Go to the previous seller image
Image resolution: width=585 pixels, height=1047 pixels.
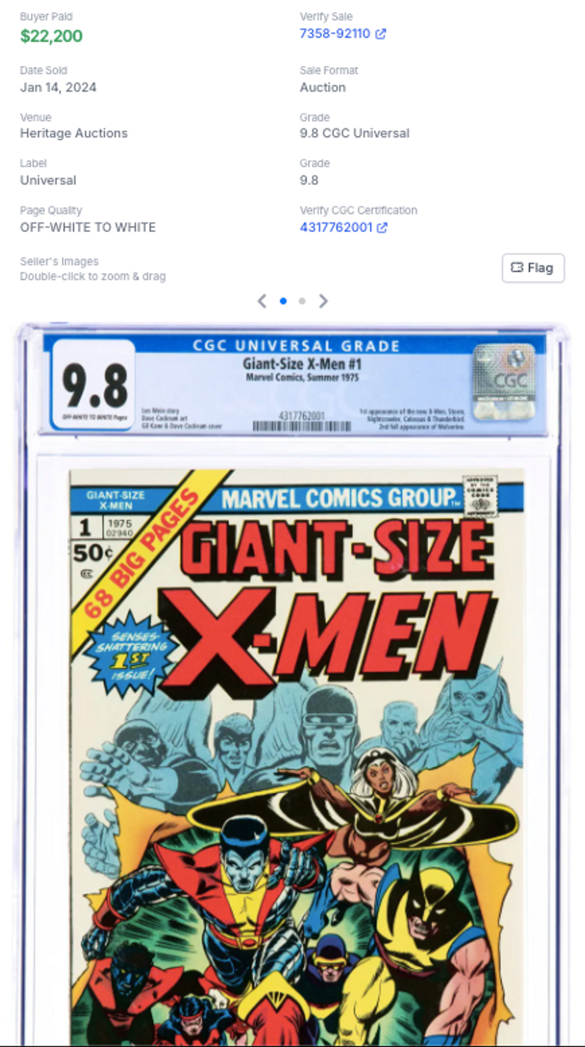coord(262,301)
